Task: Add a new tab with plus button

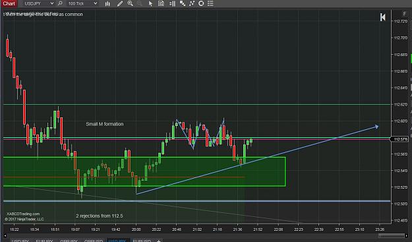Action: (158, 241)
